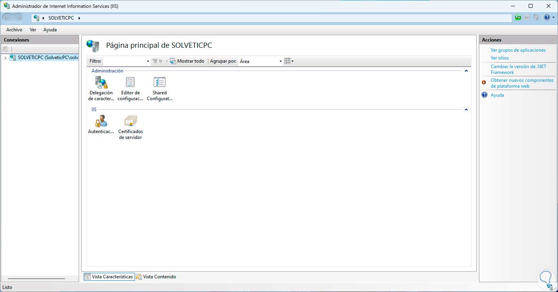The height and width of the screenshot is (292, 558).
Task: Collapse the Administración group
Action: click(x=466, y=71)
